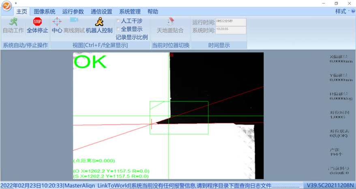Click the help icon beside 样式
This screenshot has height=189, width=356.
click(x=353, y=11)
